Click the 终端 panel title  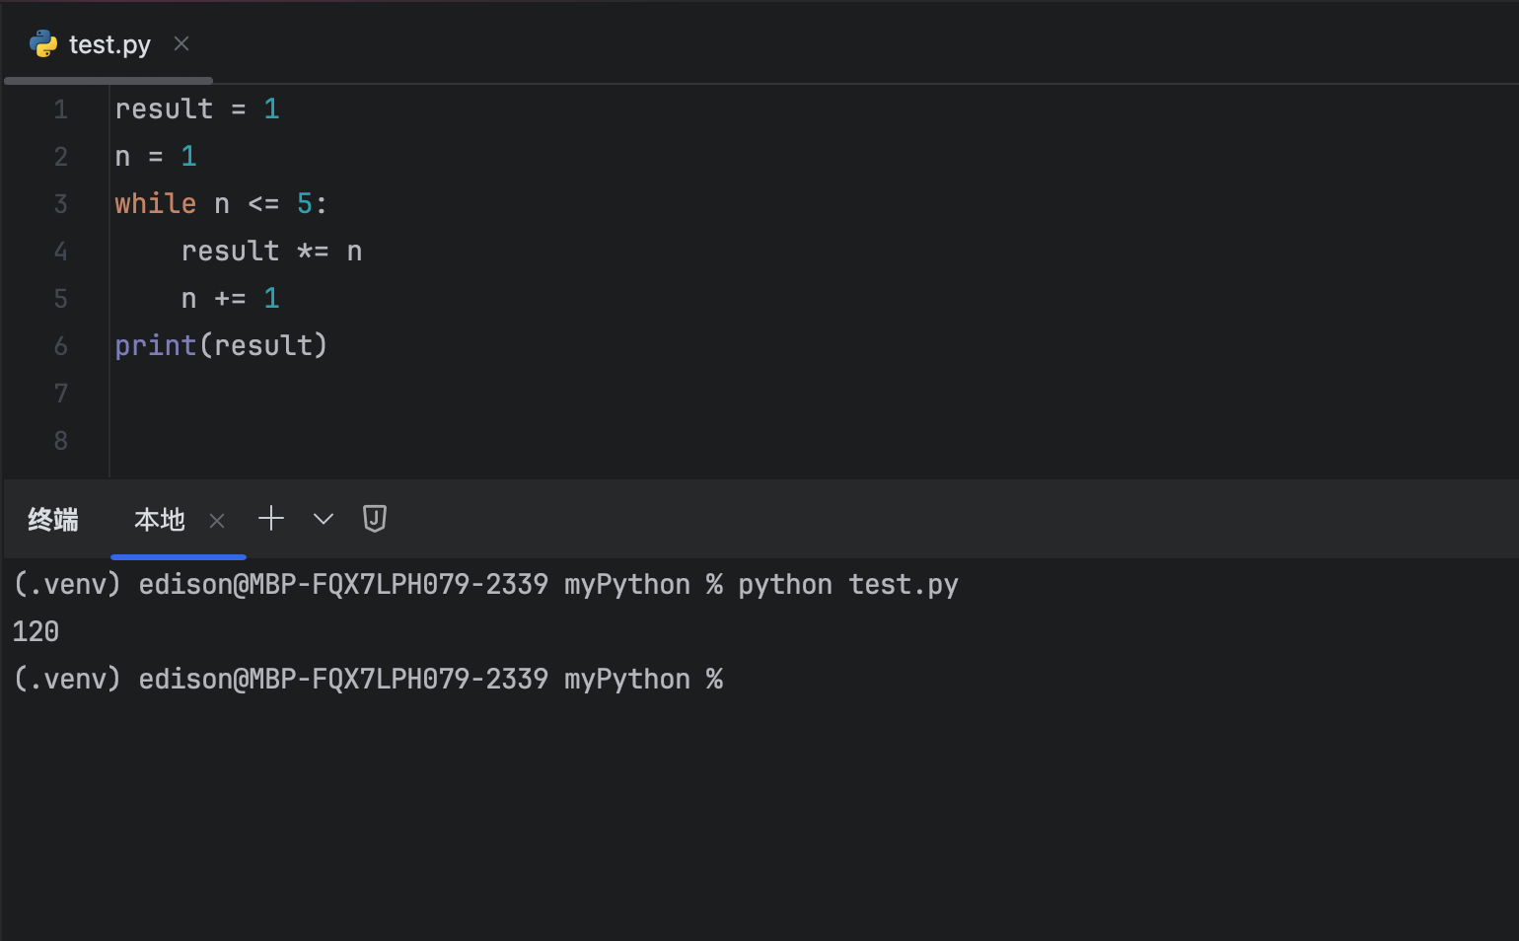[53, 520]
